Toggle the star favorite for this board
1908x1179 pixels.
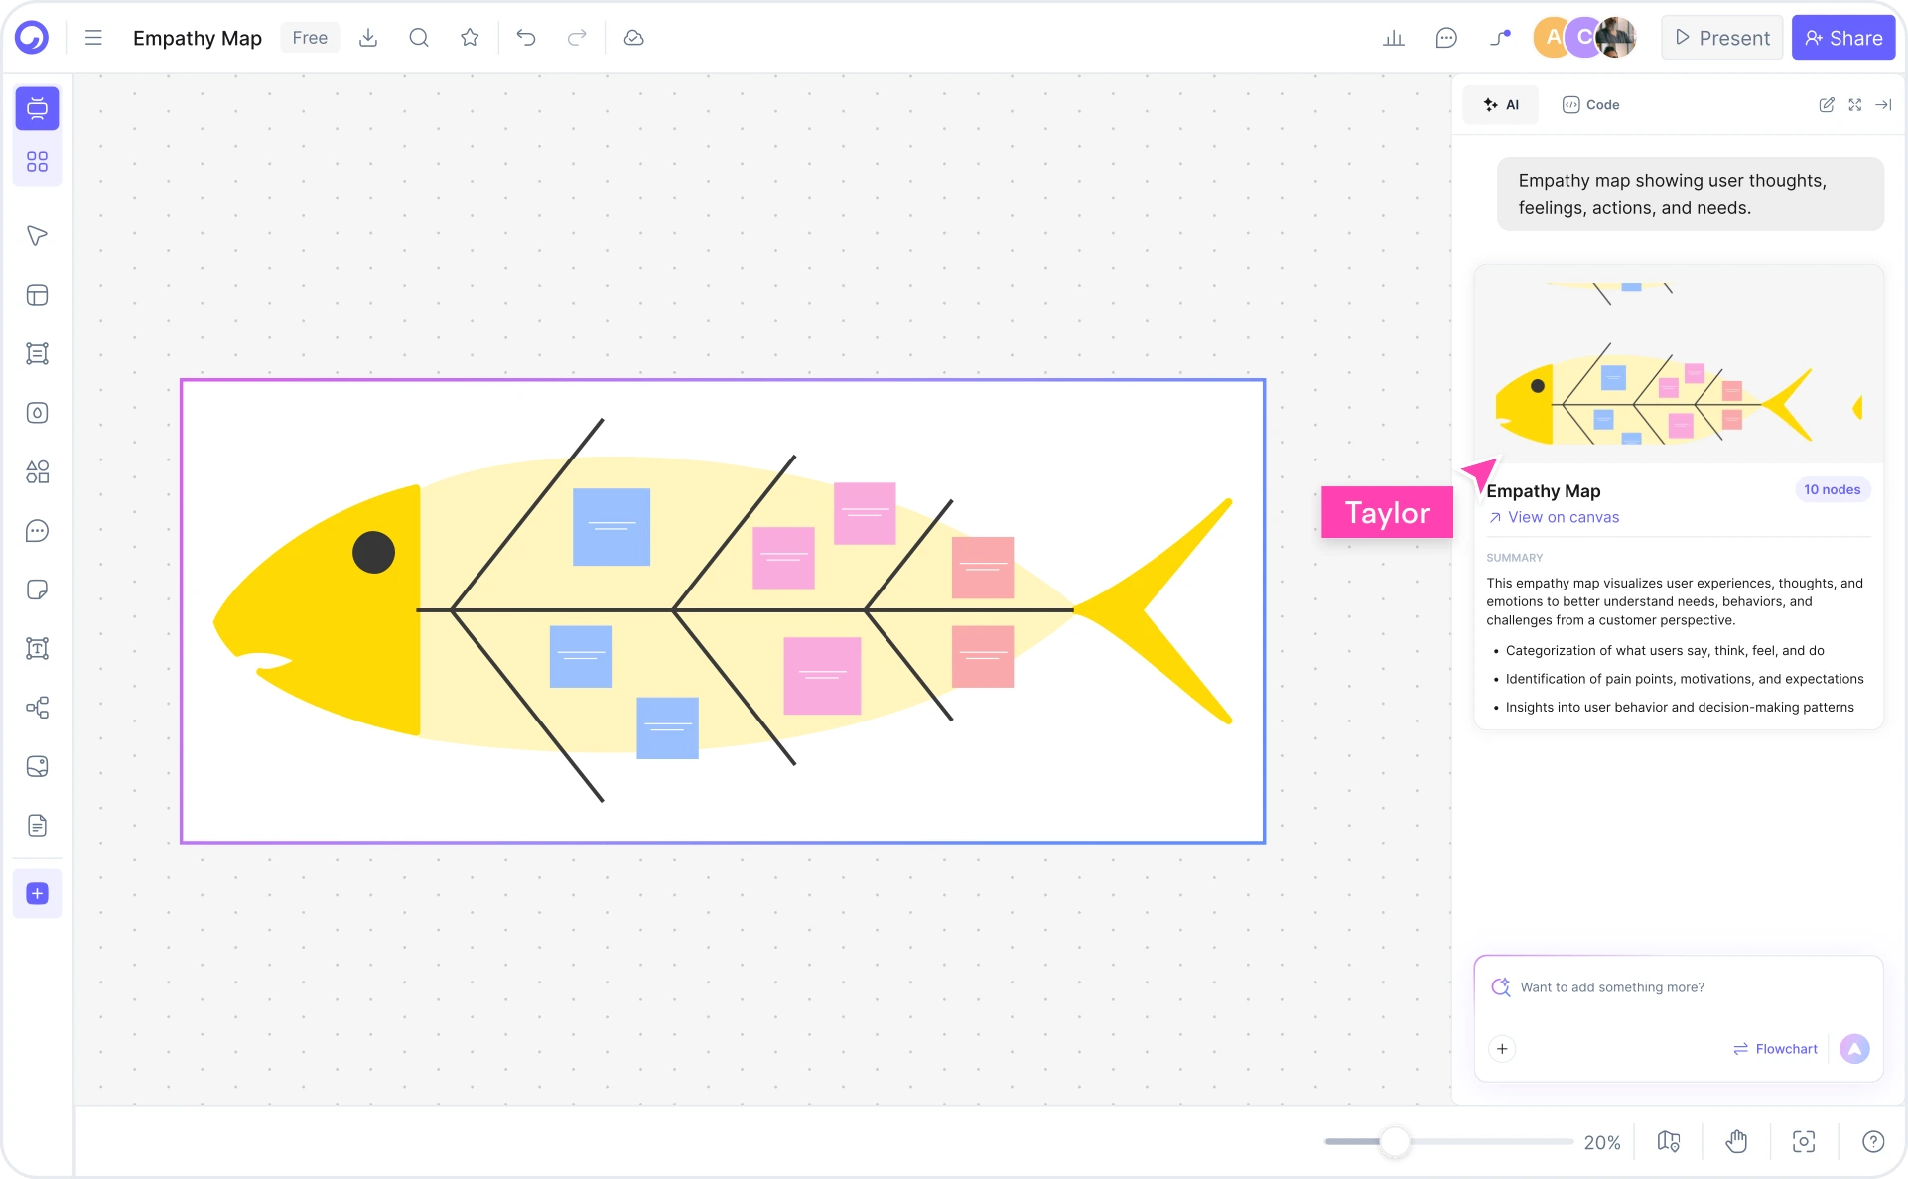pyautogui.click(x=470, y=38)
